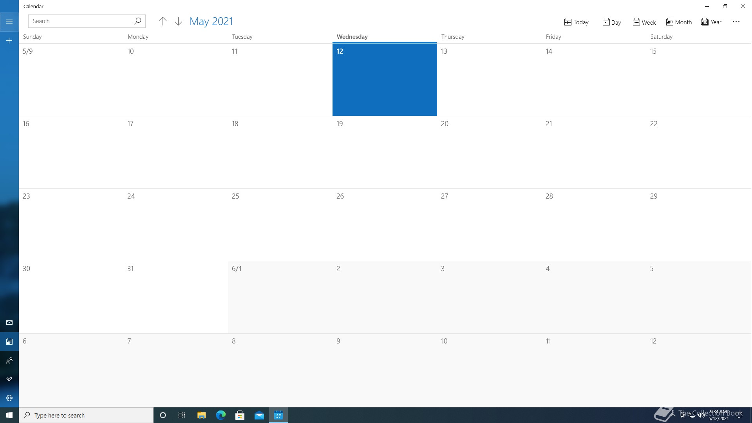Open the To Do checkmark icon
This screenshot has width=752, height=423.
click(9, 379)
